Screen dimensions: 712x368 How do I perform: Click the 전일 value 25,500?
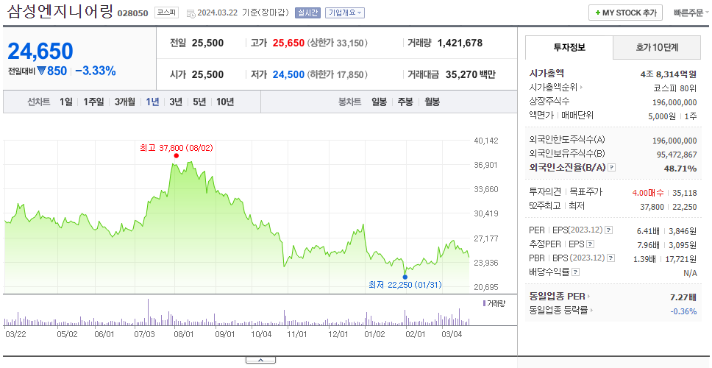click(x=207, y=43)
